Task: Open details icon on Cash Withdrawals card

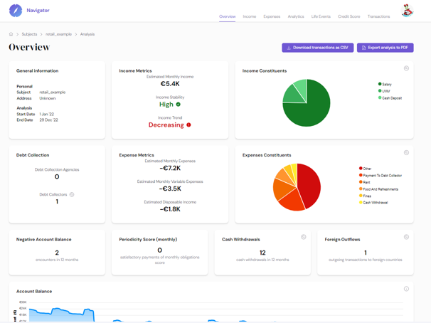Action: [304, 237]
